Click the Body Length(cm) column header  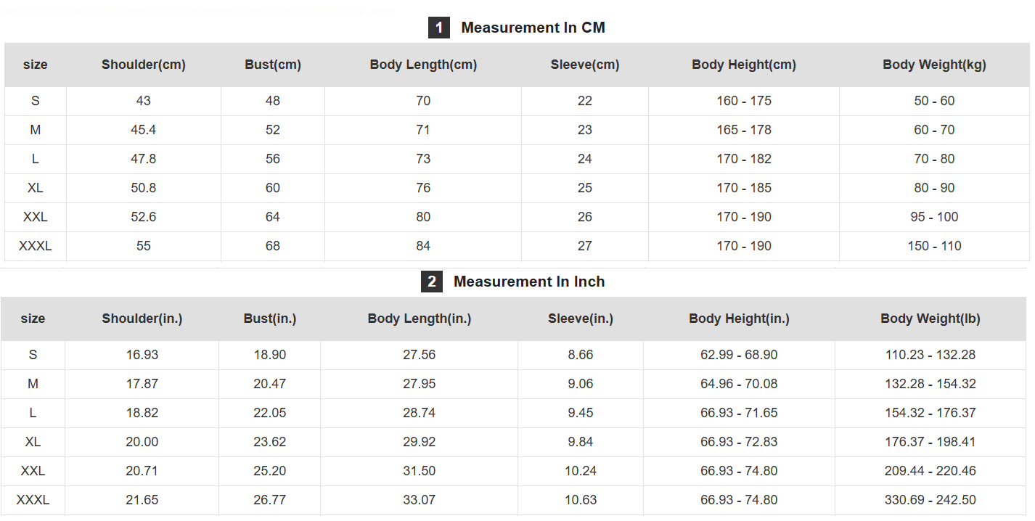tap(423, 65)
